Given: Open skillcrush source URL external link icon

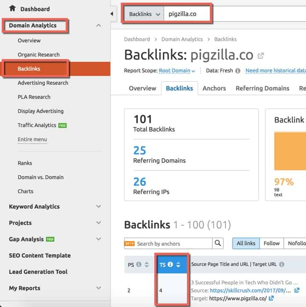Looking at the screenshot, I should [297, 290].
